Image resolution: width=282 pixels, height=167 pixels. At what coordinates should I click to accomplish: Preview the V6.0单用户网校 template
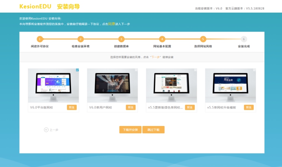131,107
